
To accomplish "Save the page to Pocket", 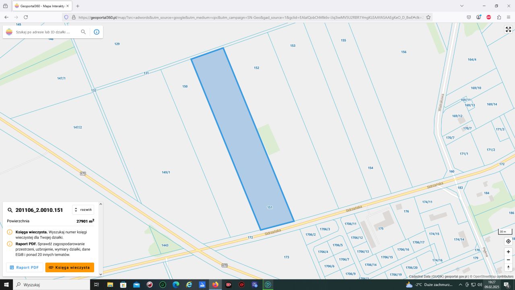I will click(x=469, y=17).
